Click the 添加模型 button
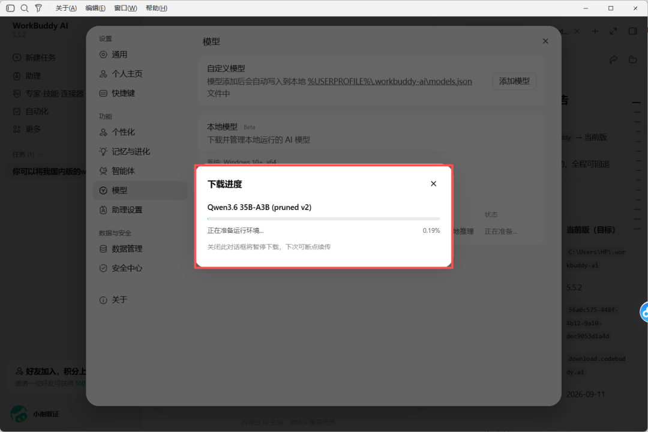This screenshot has width=648, height=432. (x=514, y=81)
